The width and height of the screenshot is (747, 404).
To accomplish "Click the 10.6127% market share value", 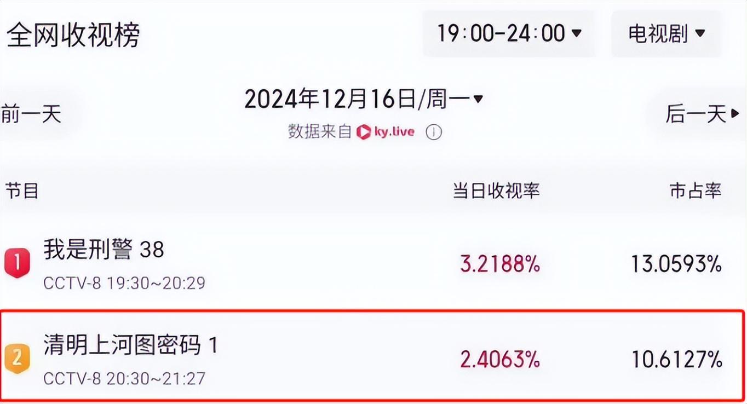I will [676, 360].
